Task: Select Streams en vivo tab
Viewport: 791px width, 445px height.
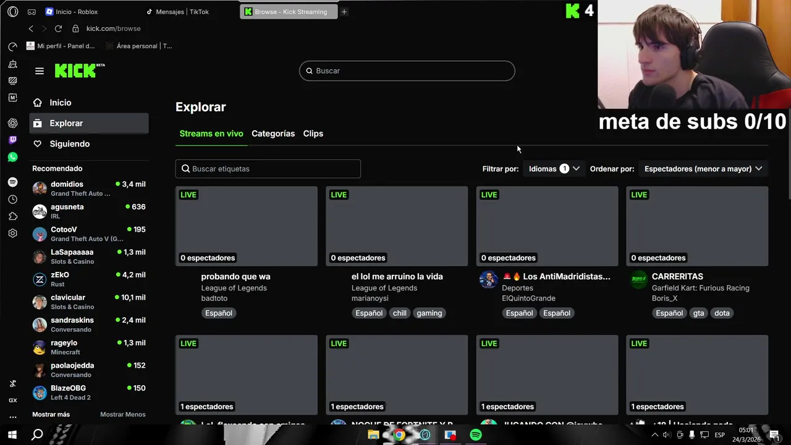Action: click(211, 133)
